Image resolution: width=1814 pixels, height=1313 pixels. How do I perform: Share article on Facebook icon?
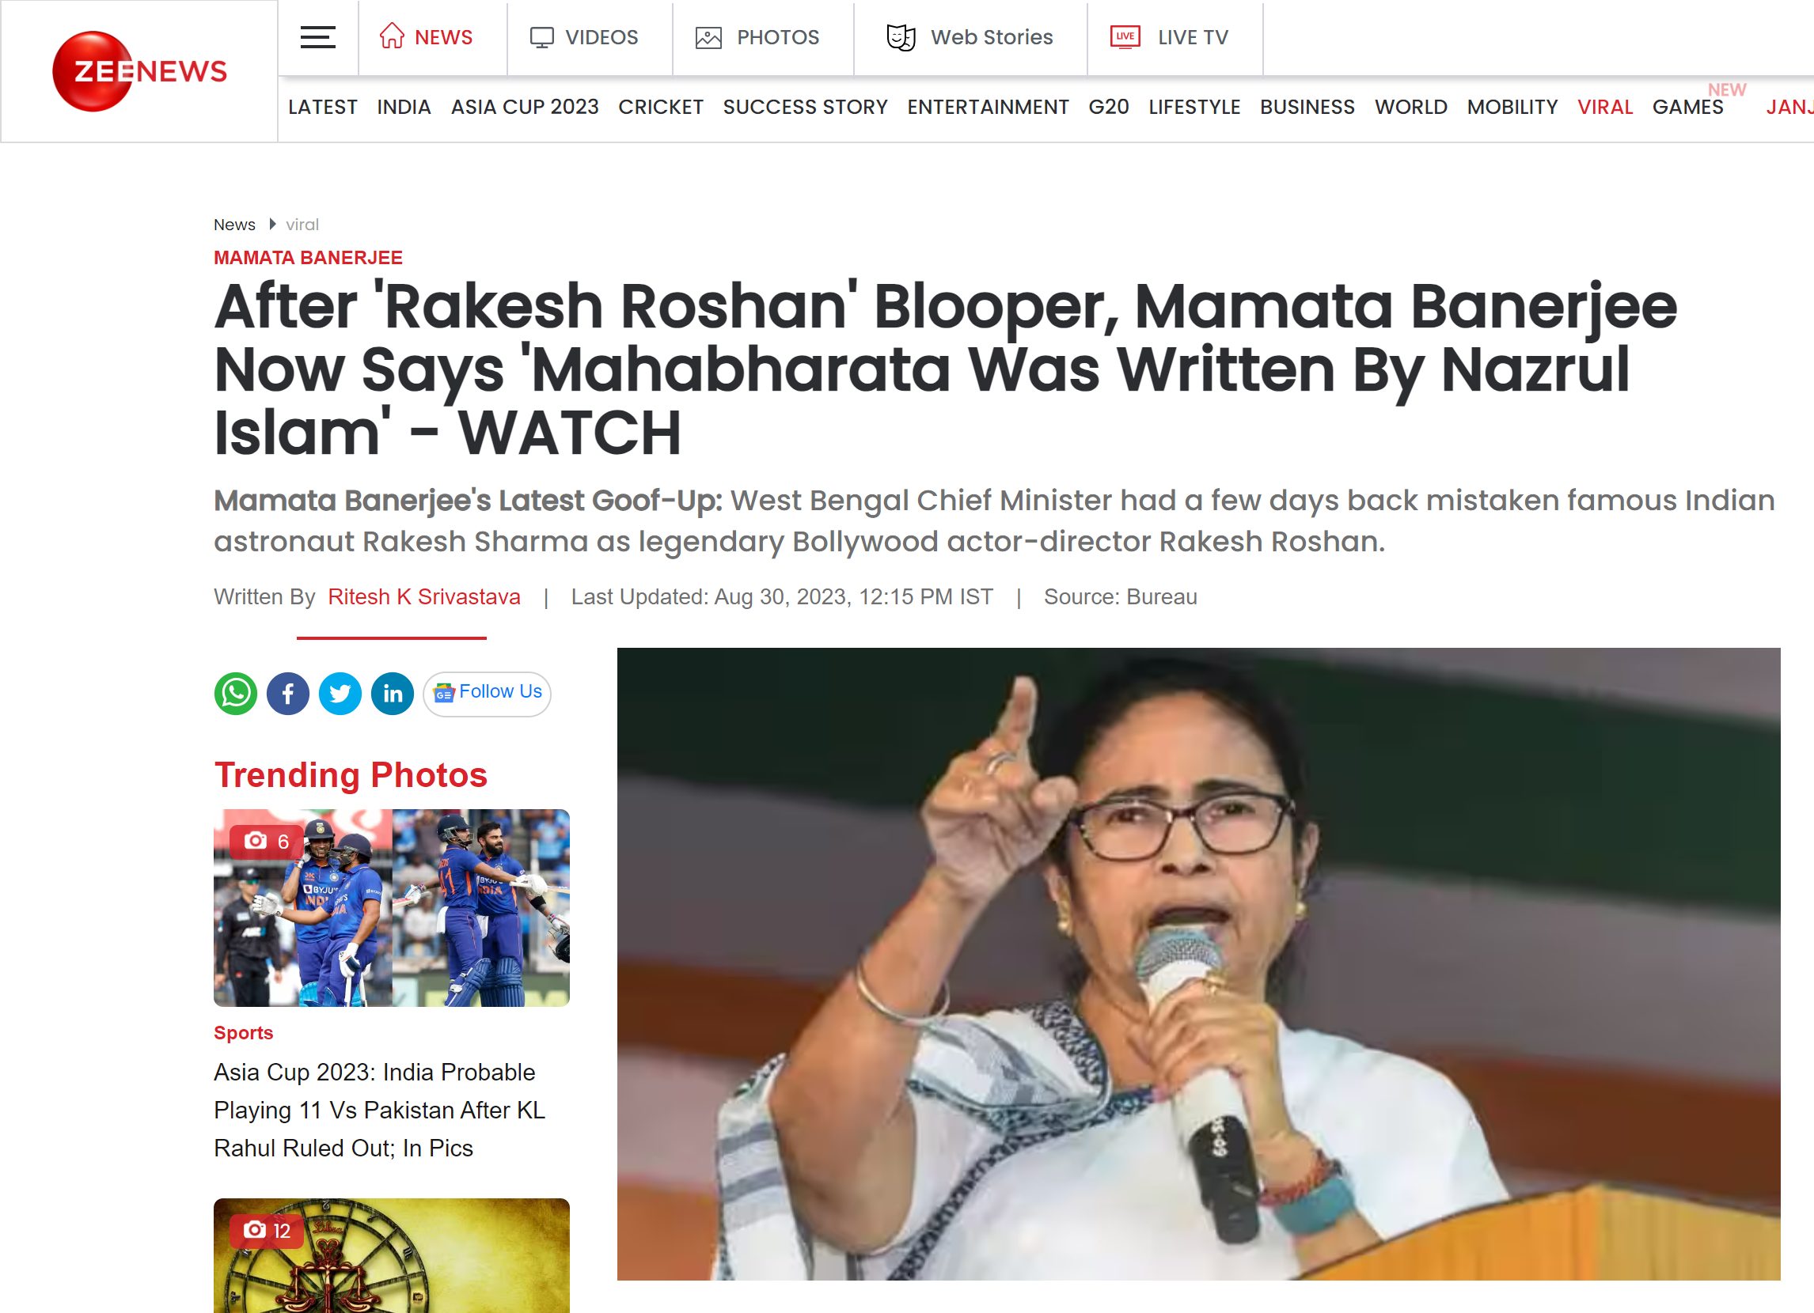coord(288,694)
